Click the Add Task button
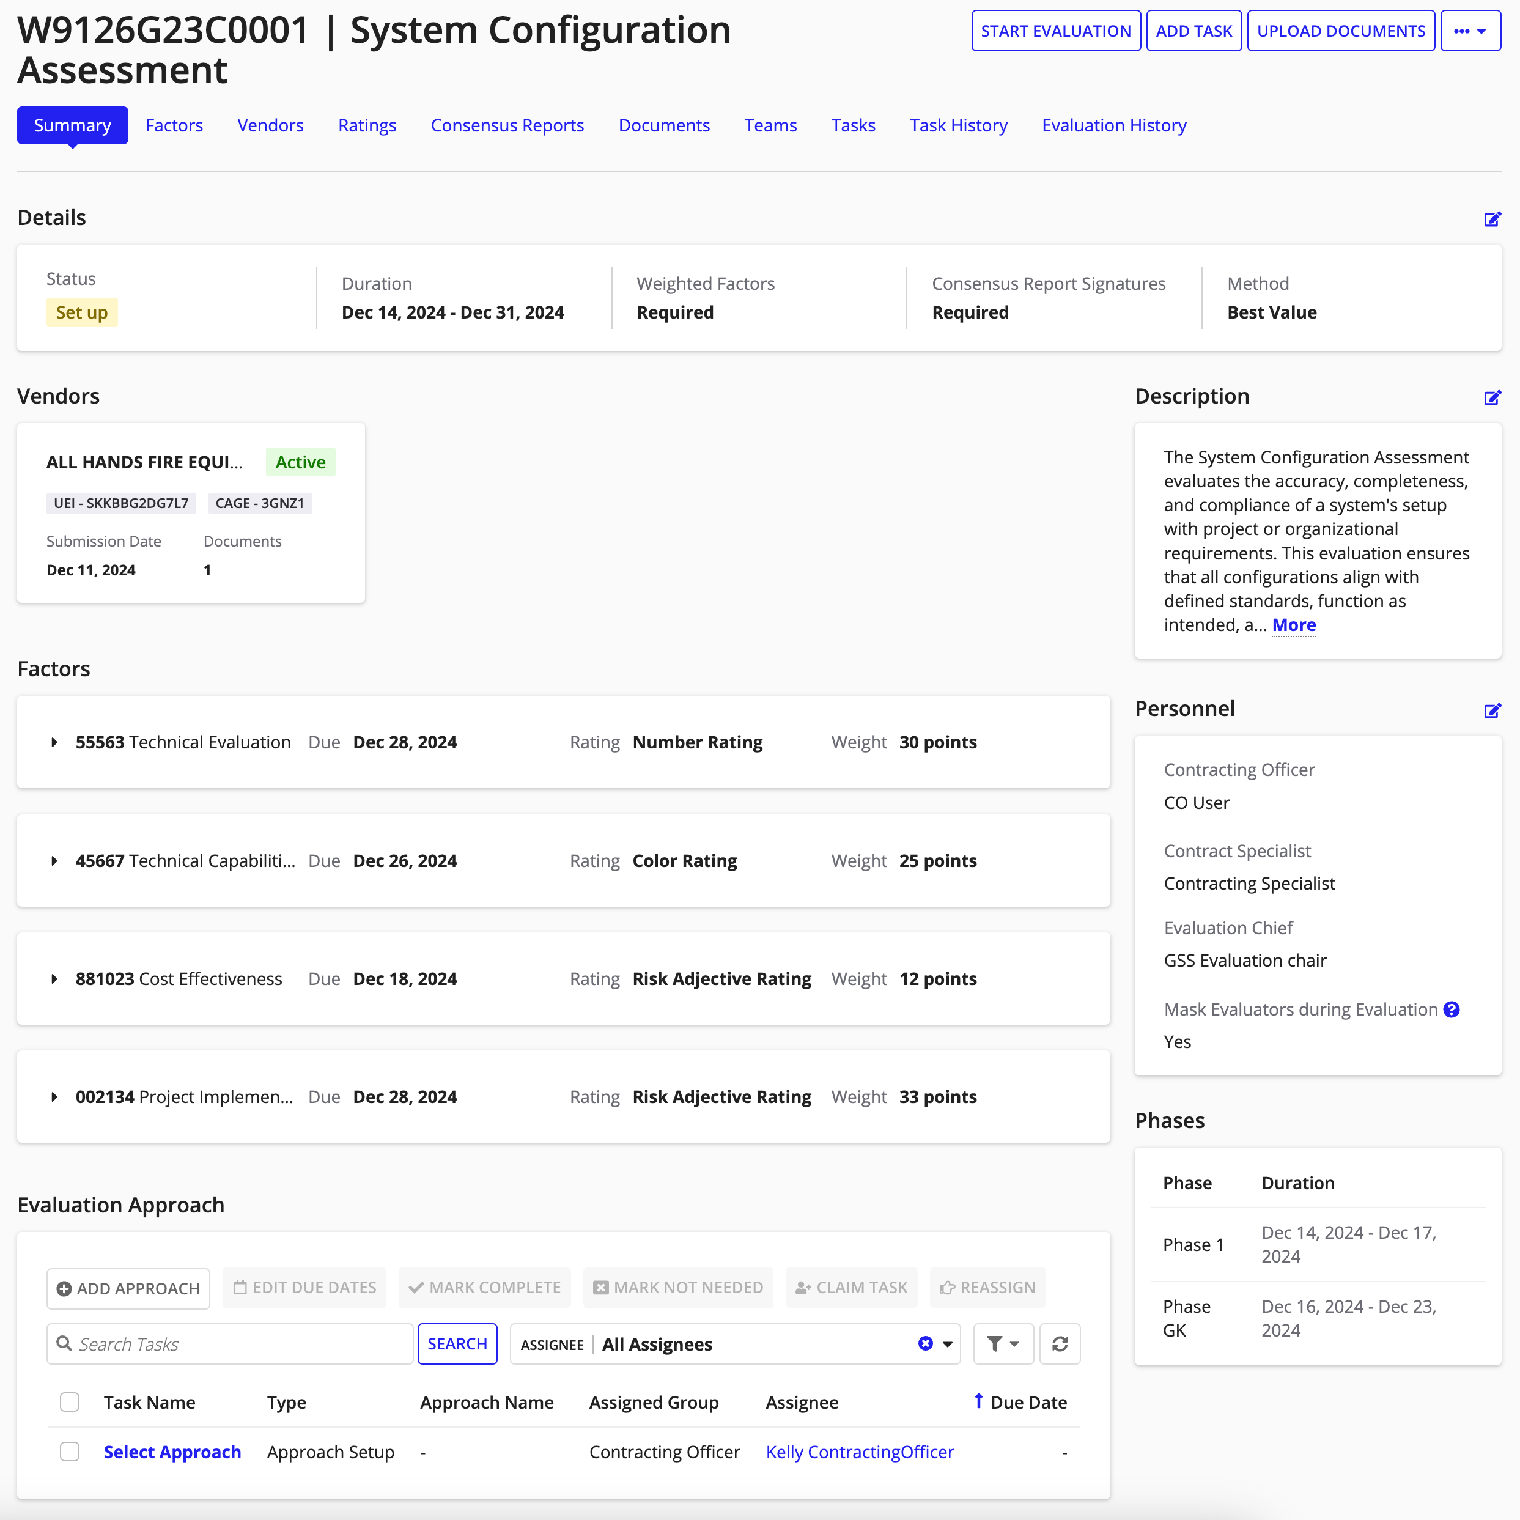1520x1520 pixels. click(1193, 31)
